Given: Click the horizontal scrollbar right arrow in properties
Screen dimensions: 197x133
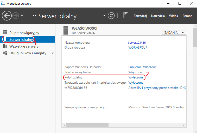Looking at the screenshot, I should [x=184, y=125].
